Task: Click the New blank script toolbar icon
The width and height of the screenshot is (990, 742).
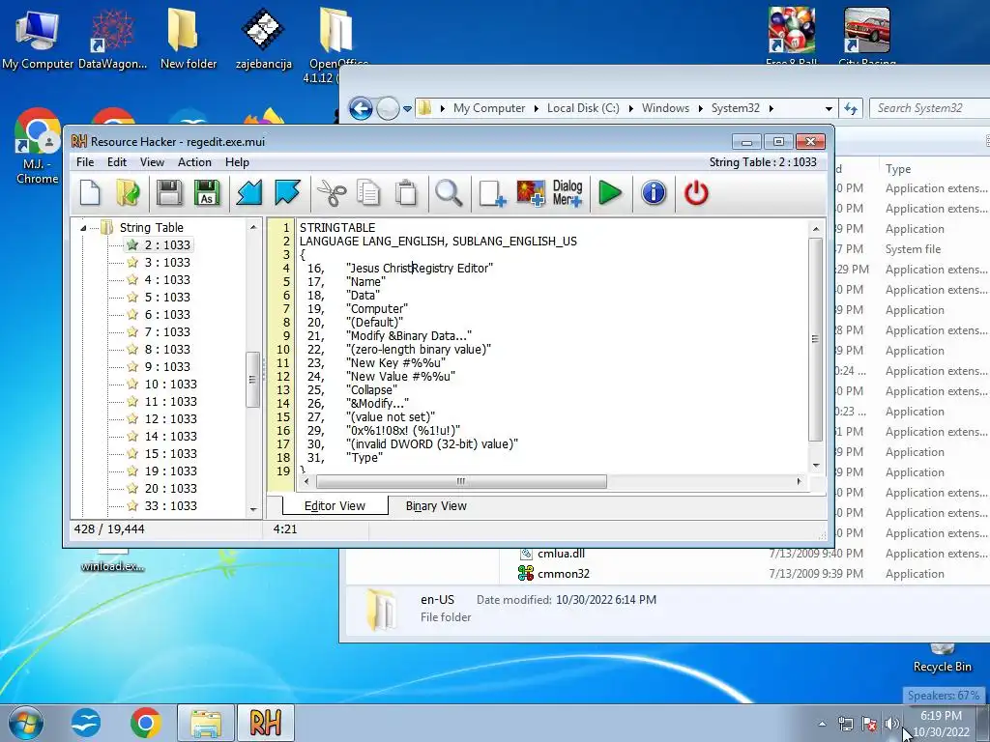Action: 90,192
